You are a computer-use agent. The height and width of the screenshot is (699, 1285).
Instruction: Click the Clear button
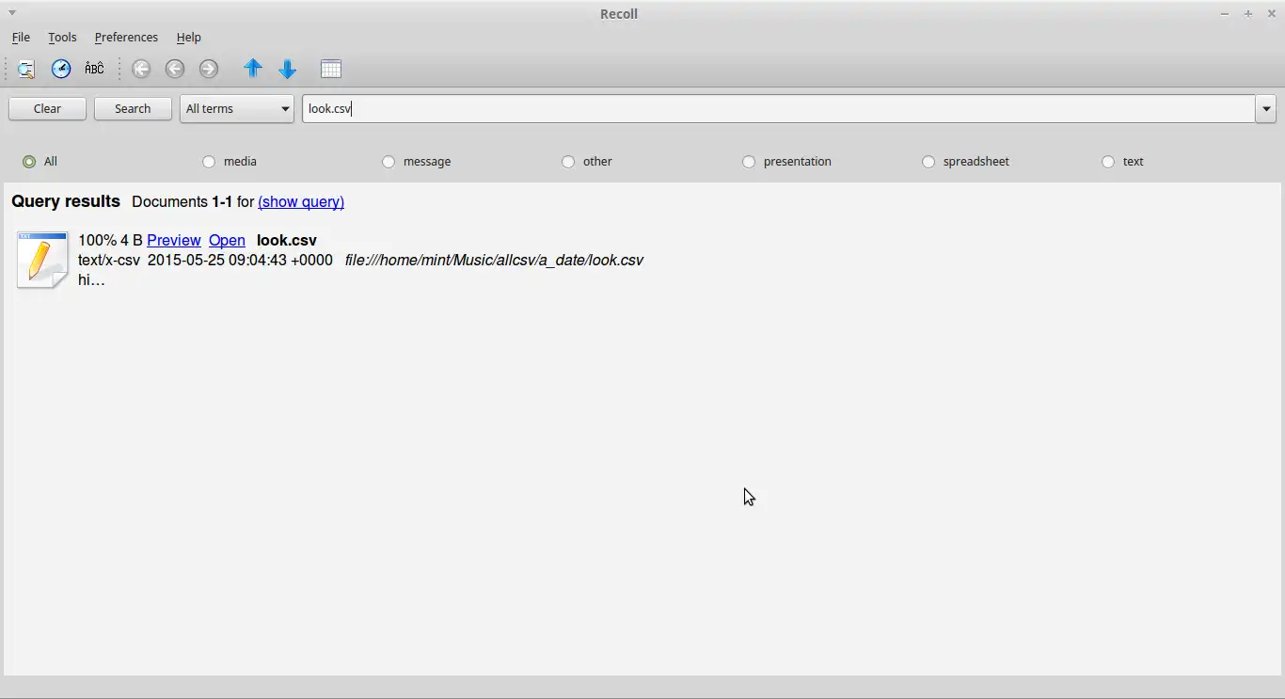click(47, 109)
